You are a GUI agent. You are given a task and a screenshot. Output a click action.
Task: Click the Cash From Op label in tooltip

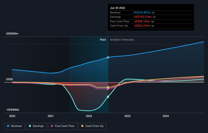coord(119,26)
